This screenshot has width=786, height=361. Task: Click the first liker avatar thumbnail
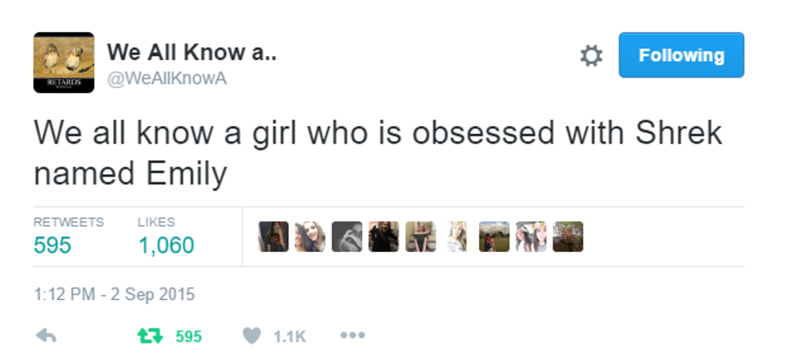point(273,237)
